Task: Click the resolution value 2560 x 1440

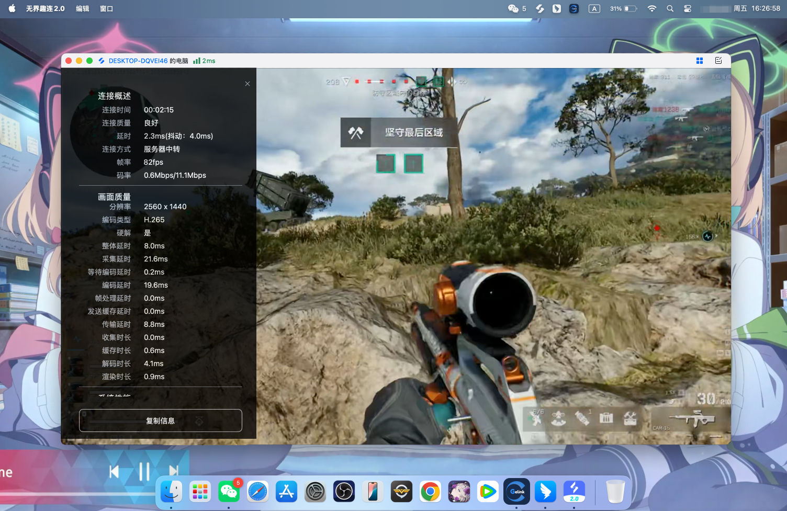Action: 165,207
